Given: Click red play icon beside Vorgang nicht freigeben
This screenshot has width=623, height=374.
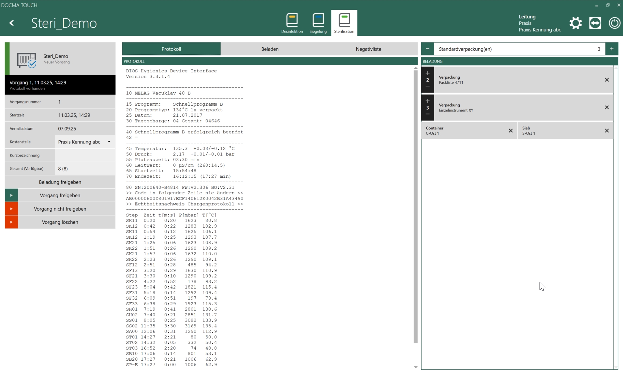Looking at the screenshot, I should coord(11,209).
